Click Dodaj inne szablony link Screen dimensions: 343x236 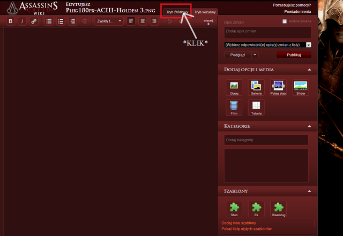click(x=238, y=223)
